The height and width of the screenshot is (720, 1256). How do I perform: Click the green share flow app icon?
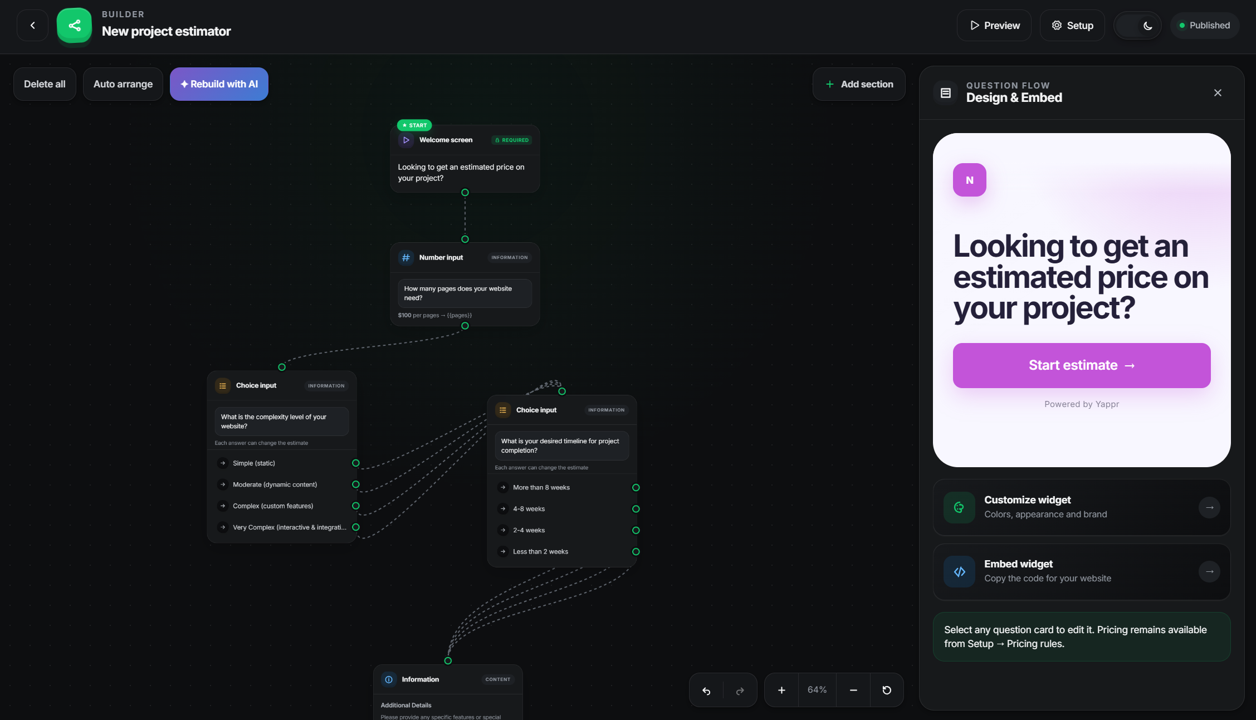tap(75, 26)
